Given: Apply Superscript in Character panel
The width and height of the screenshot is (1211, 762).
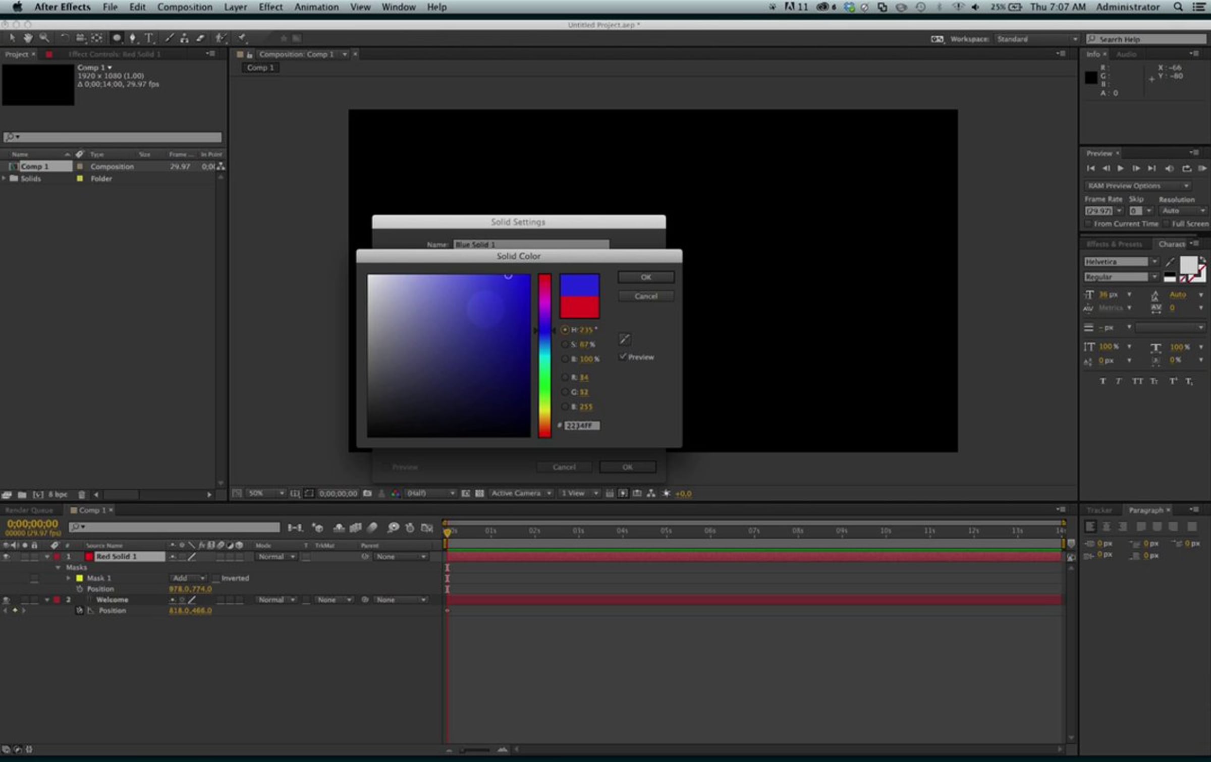Looking at the screenshot, I should coord(1173,381).
